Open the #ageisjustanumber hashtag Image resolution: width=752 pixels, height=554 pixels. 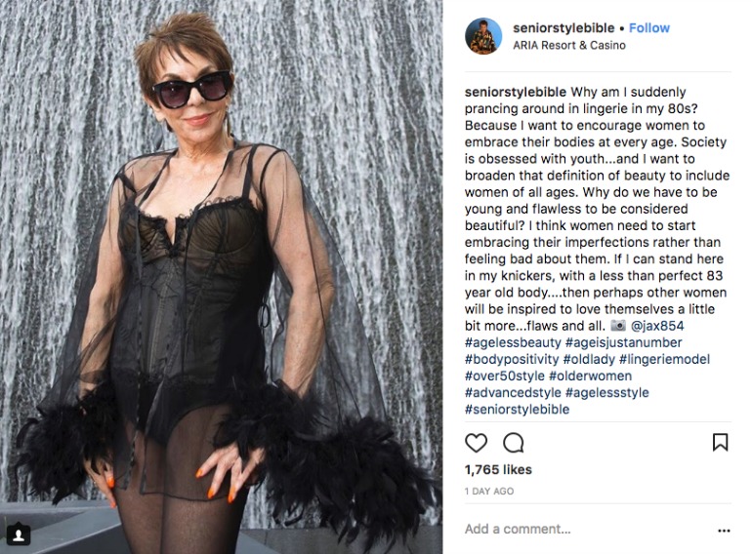coord(623,342)
